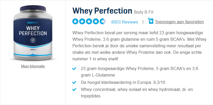
Task: Click the first rating star
Action: (75, 21)
